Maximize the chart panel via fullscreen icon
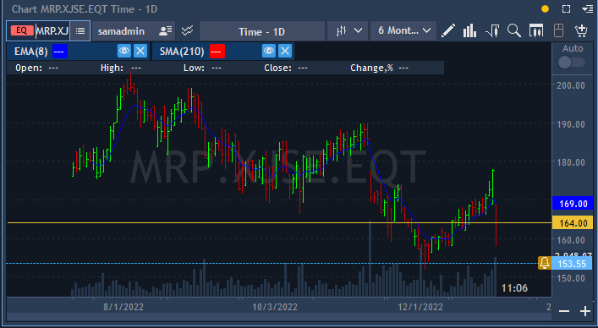Screen dimensions: 598x328 [x=567, y=8]
